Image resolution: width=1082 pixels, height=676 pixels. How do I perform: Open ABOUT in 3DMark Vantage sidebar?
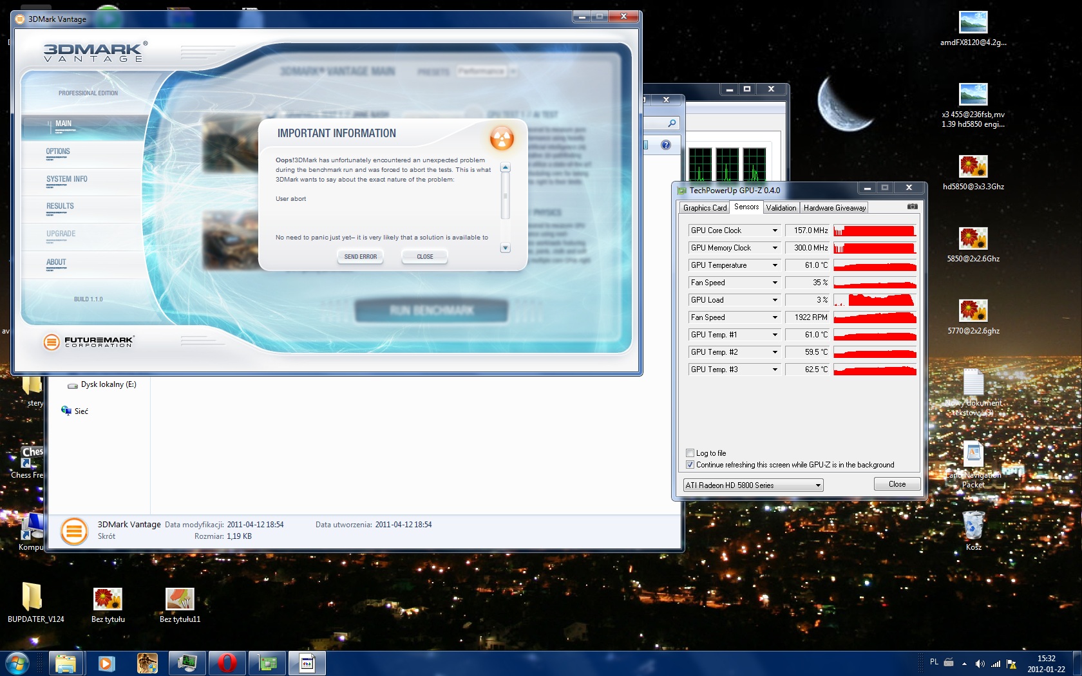[x=56, y=262]
